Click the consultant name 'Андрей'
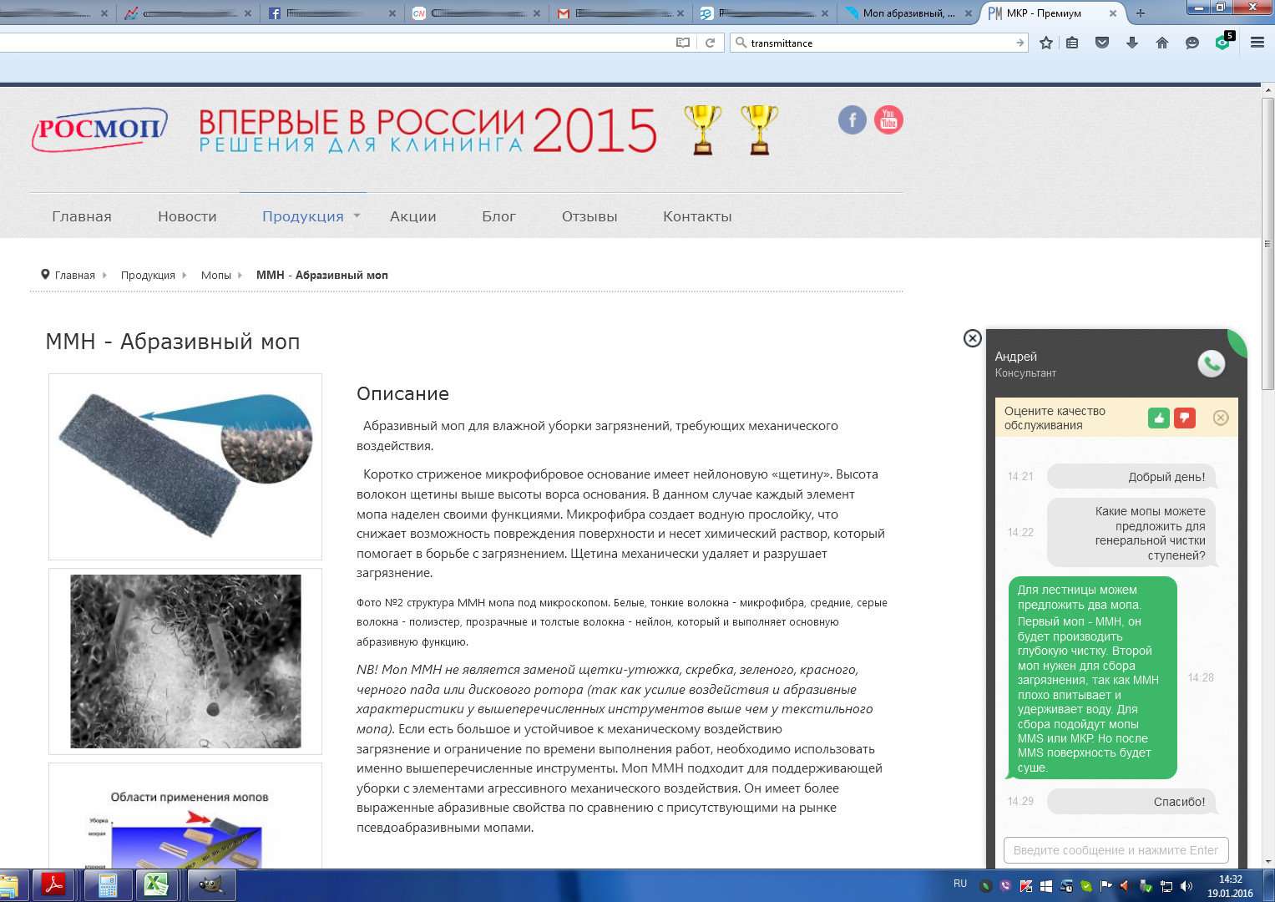1275x902 pixels. coord(1015,357)
